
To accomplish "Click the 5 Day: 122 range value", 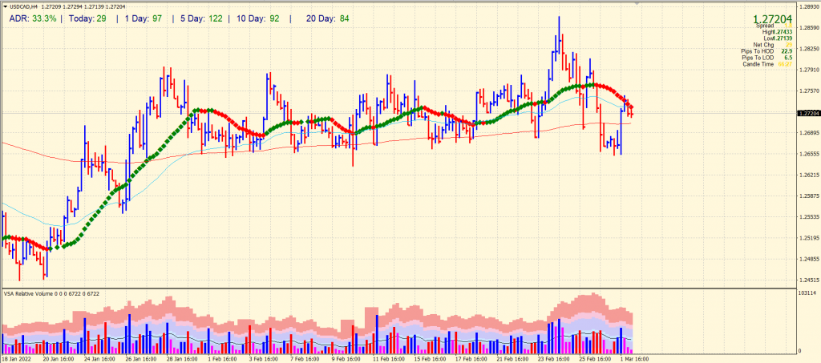I will 201,18.
